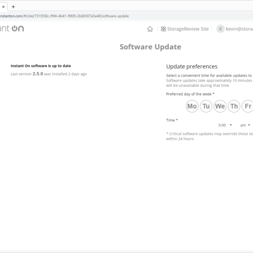Select Monday as preferred update day
The height and width of the screenshot is (253, 253).
192,106
